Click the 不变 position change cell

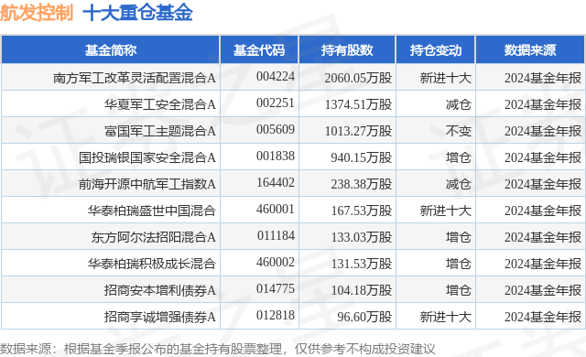(458, 131)
